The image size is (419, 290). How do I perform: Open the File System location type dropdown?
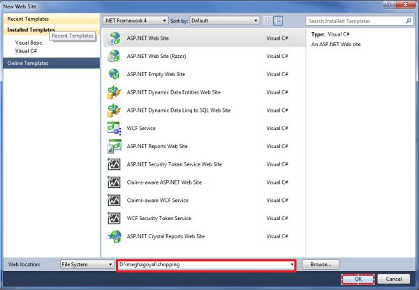click(87, 264)
